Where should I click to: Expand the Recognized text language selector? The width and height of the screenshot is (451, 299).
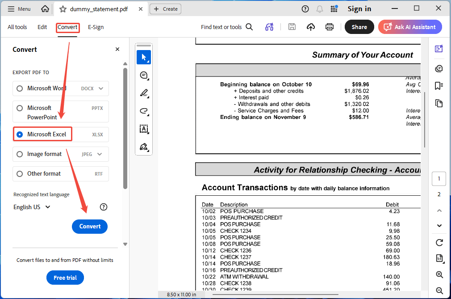31,207
